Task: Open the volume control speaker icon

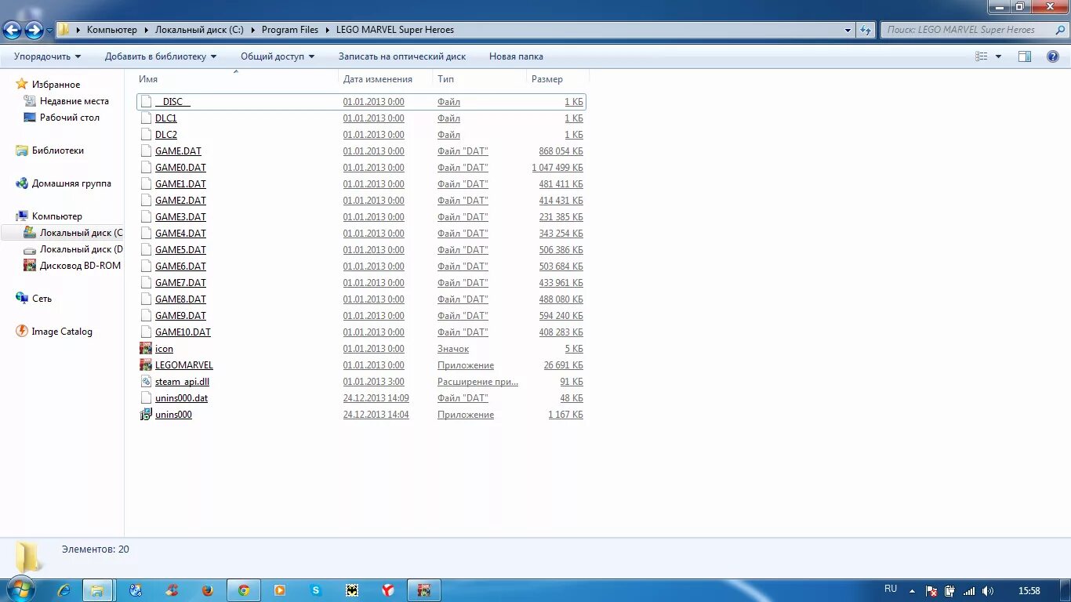Action: click(988, 591)
